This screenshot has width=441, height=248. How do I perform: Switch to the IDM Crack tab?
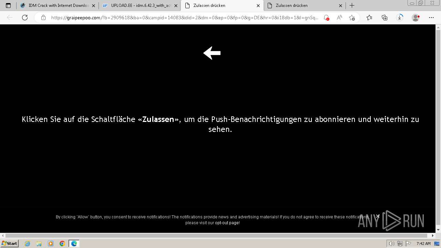[57, 6]
